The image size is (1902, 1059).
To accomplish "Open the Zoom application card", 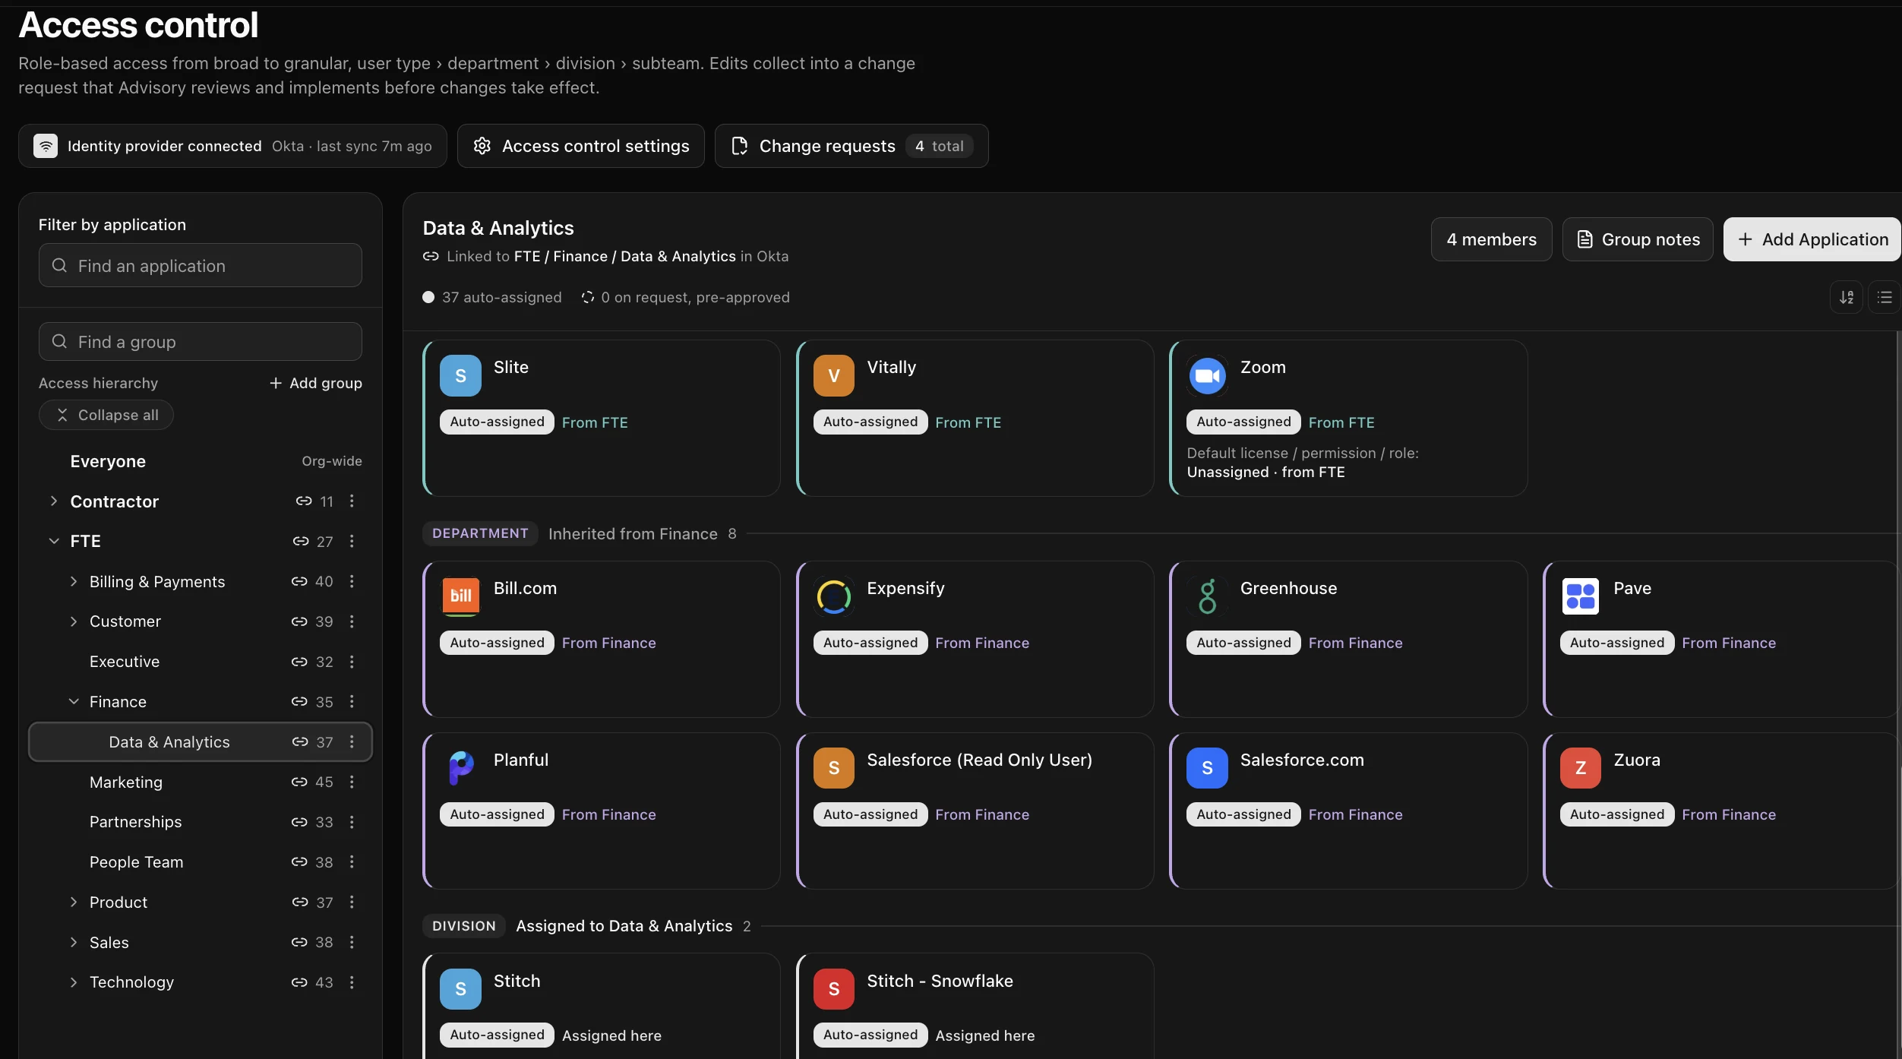I will tap(1348, 418).
